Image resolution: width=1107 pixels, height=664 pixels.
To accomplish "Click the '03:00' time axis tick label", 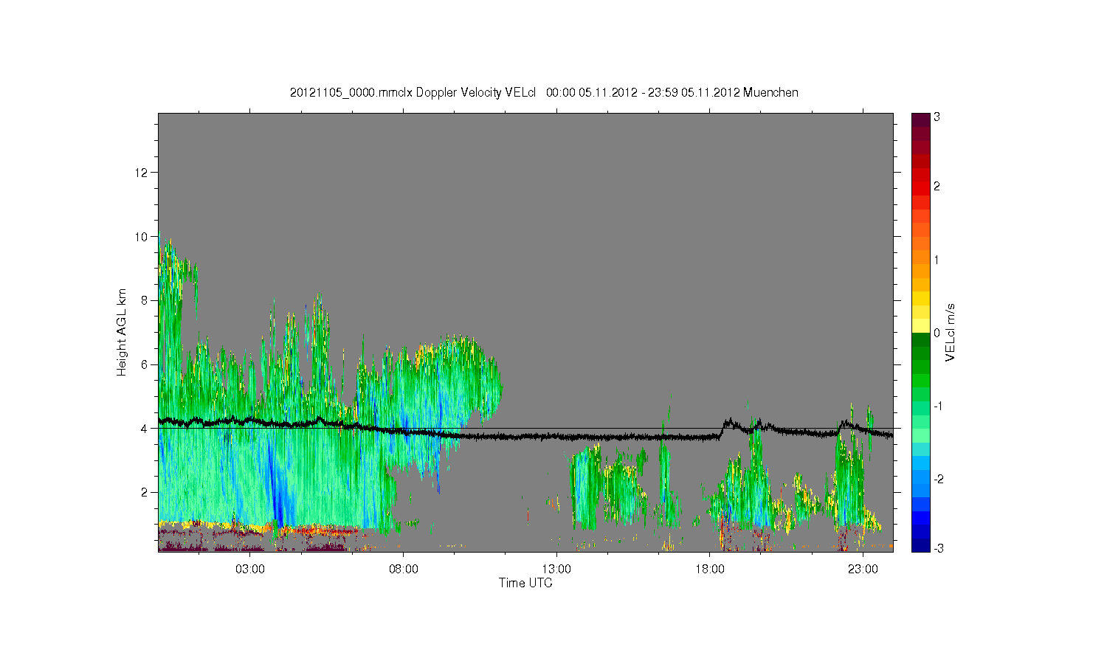I will click(x=250, y=570).
